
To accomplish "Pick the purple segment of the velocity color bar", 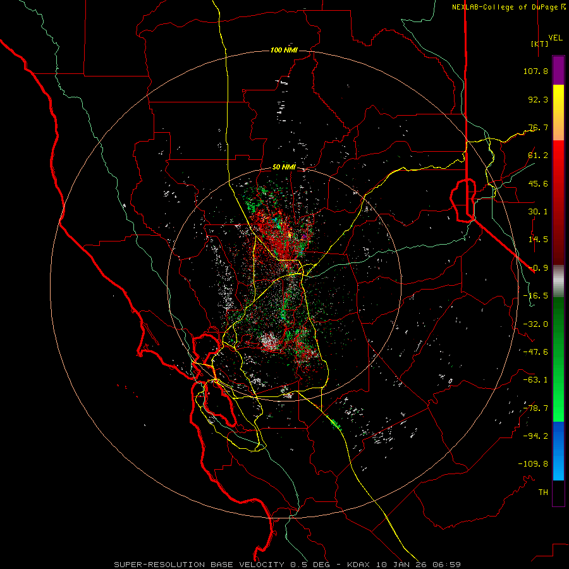I will click(x=558, y=71).
